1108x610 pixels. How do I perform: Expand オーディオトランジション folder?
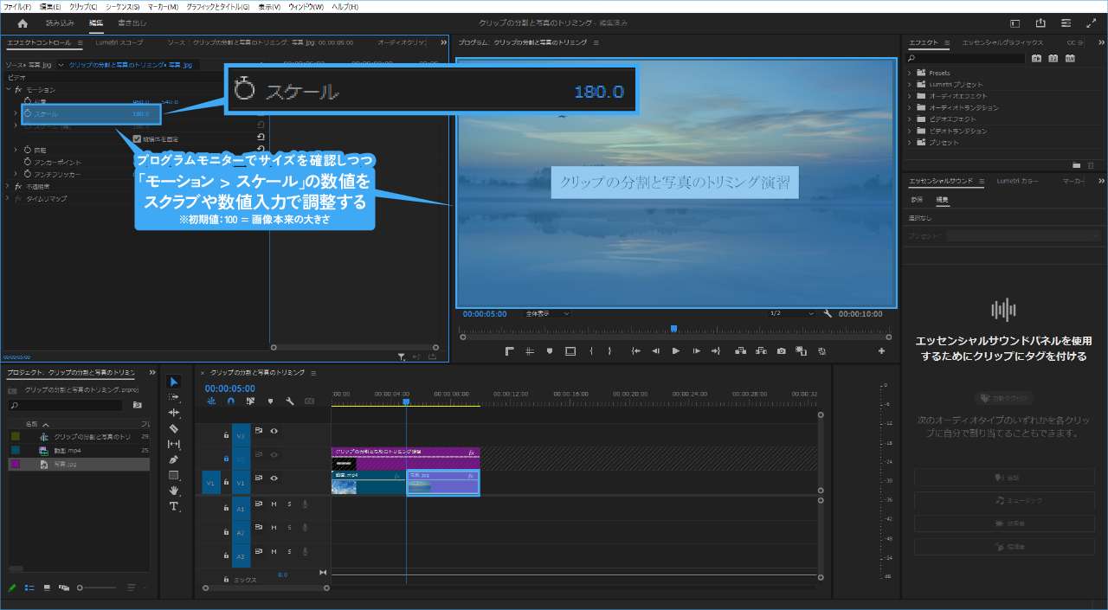tap(910, 107)
